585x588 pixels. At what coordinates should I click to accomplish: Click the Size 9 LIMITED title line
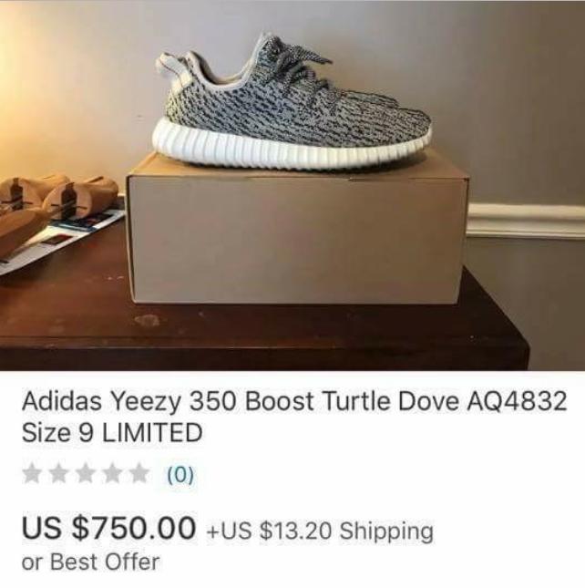(112, 432)
